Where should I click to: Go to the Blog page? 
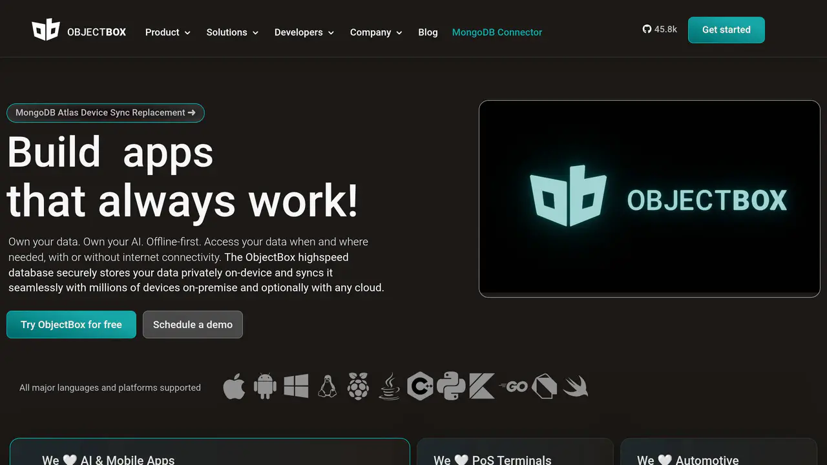coord(428,32)
